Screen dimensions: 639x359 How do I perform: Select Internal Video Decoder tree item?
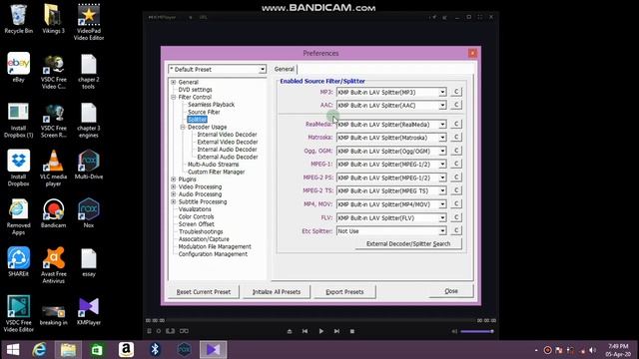coord(227,135)
